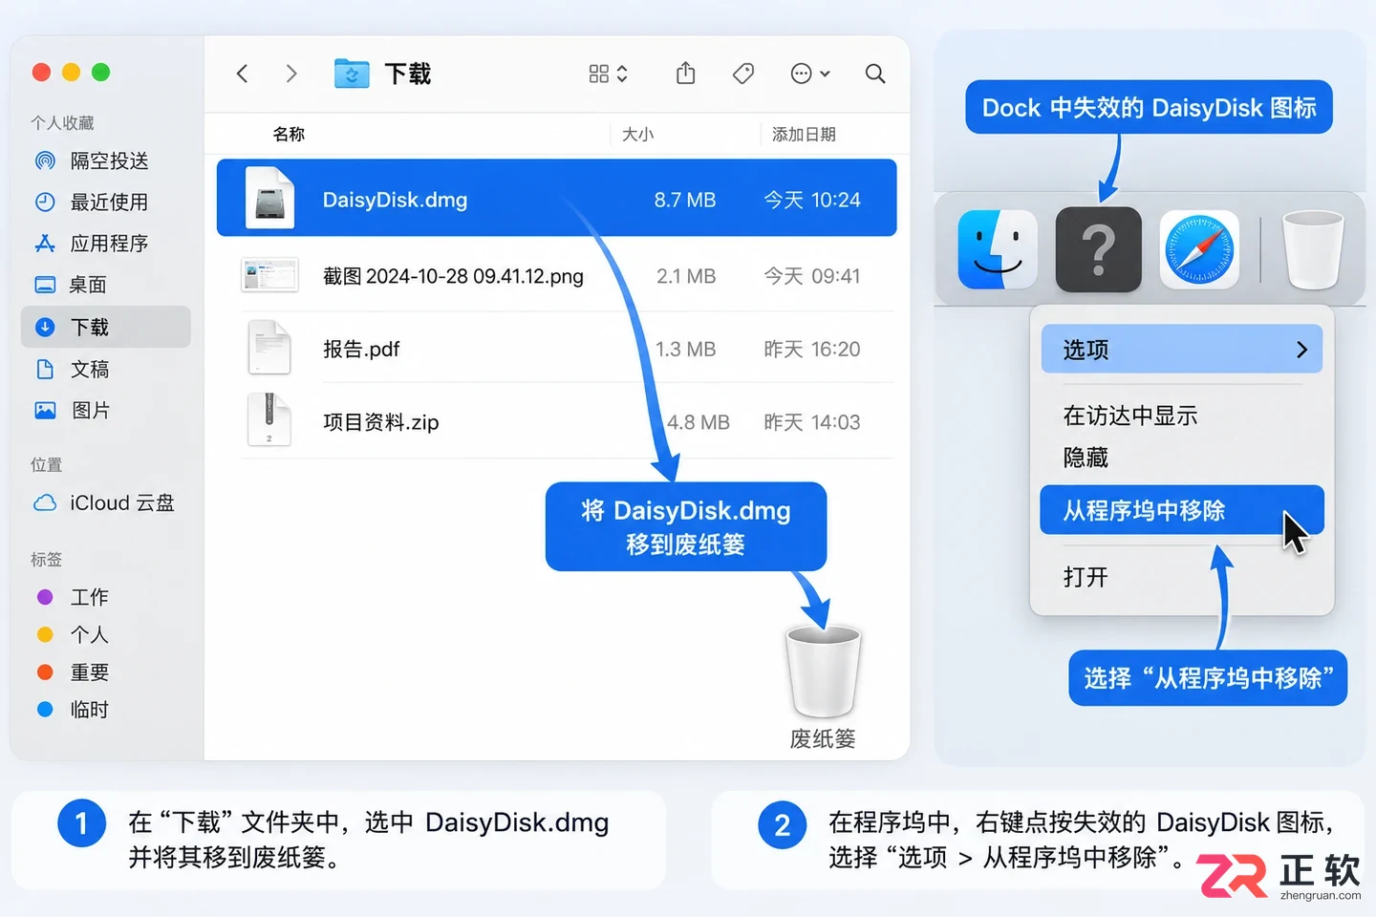Choose 打开 in the context menu
The width and height of the screenshot is (1376, 917).
click(1086, 577)
